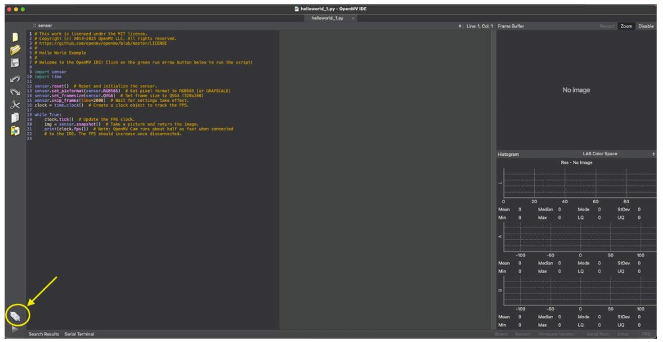Click the print(clock.fps()) line

pos(138,129)
